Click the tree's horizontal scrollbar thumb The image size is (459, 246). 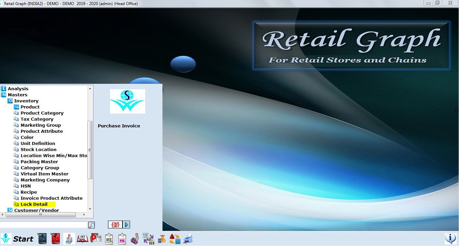tap(40, 215)
